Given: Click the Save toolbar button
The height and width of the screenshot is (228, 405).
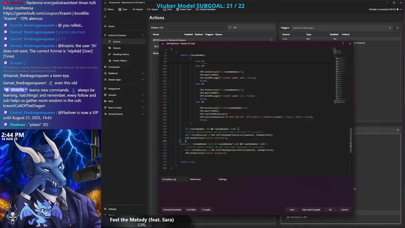Looking at the screenshot, I should click(x=123, y=9).
